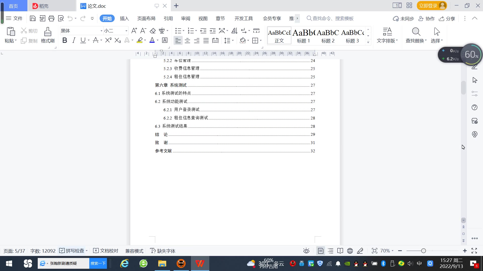
Task: Click the Format Painter (格式刷) icon
Action: pyautogui.click(x=48, y=35)
